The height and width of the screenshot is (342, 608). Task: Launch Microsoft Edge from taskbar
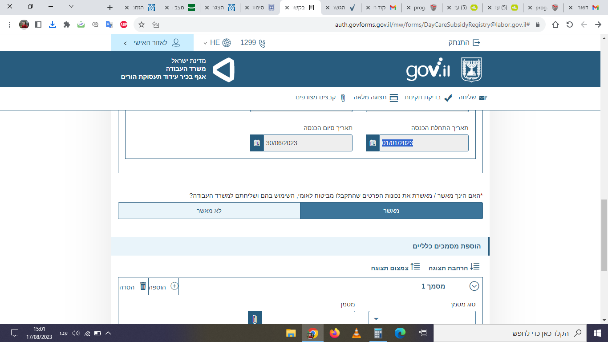tap(400, 333)
